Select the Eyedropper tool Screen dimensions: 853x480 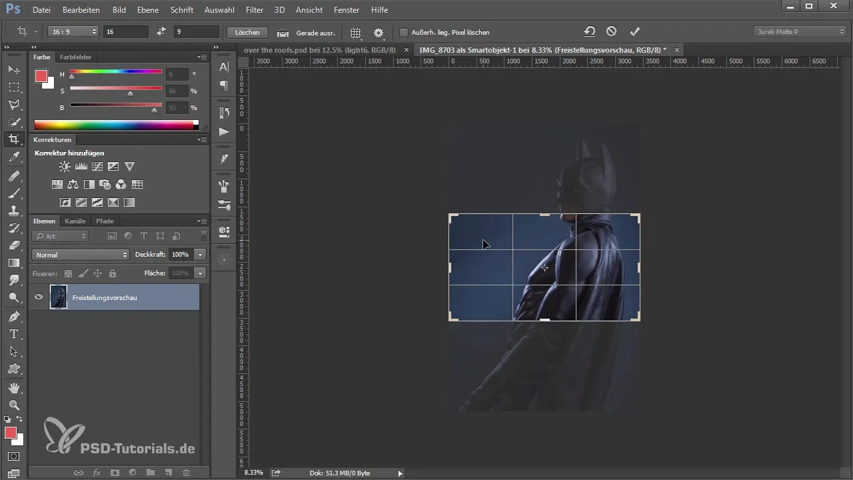13,157
